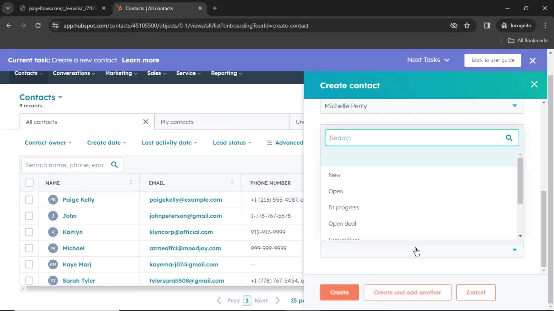The image size is (554, 311).
Task: Select the In progress status option
Action: pyautogui.click(x=418, y=207)
